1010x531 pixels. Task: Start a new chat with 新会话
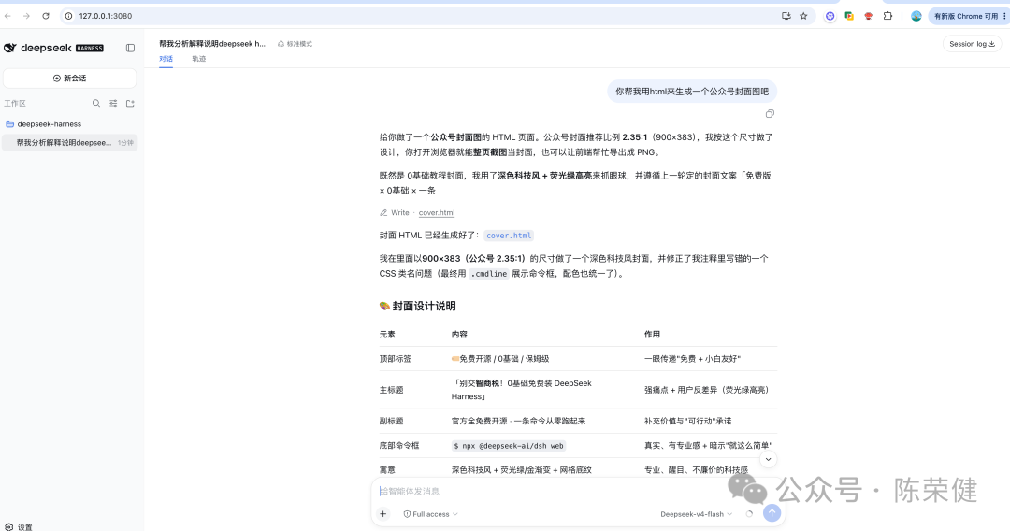69,78
